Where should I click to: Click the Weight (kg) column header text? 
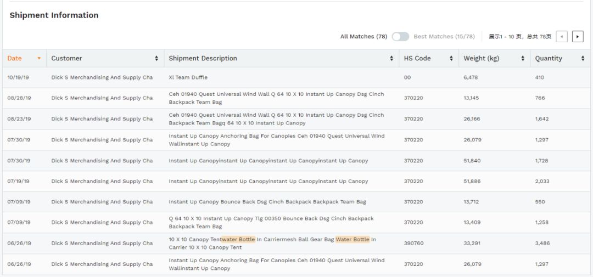pos(481,59)
